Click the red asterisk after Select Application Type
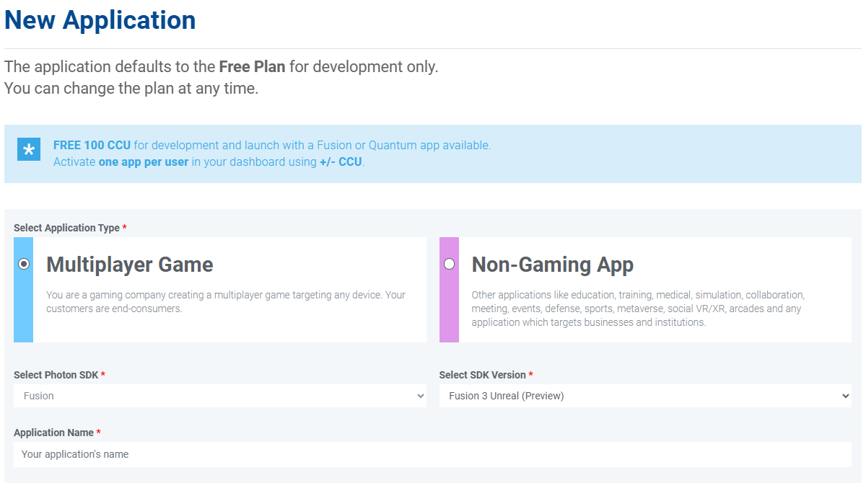This screenshot has height=483, width=866. 123,227
